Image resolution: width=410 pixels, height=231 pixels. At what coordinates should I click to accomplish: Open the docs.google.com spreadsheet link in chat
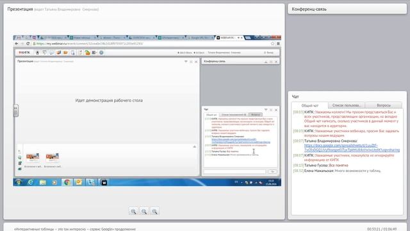[352, 148]
